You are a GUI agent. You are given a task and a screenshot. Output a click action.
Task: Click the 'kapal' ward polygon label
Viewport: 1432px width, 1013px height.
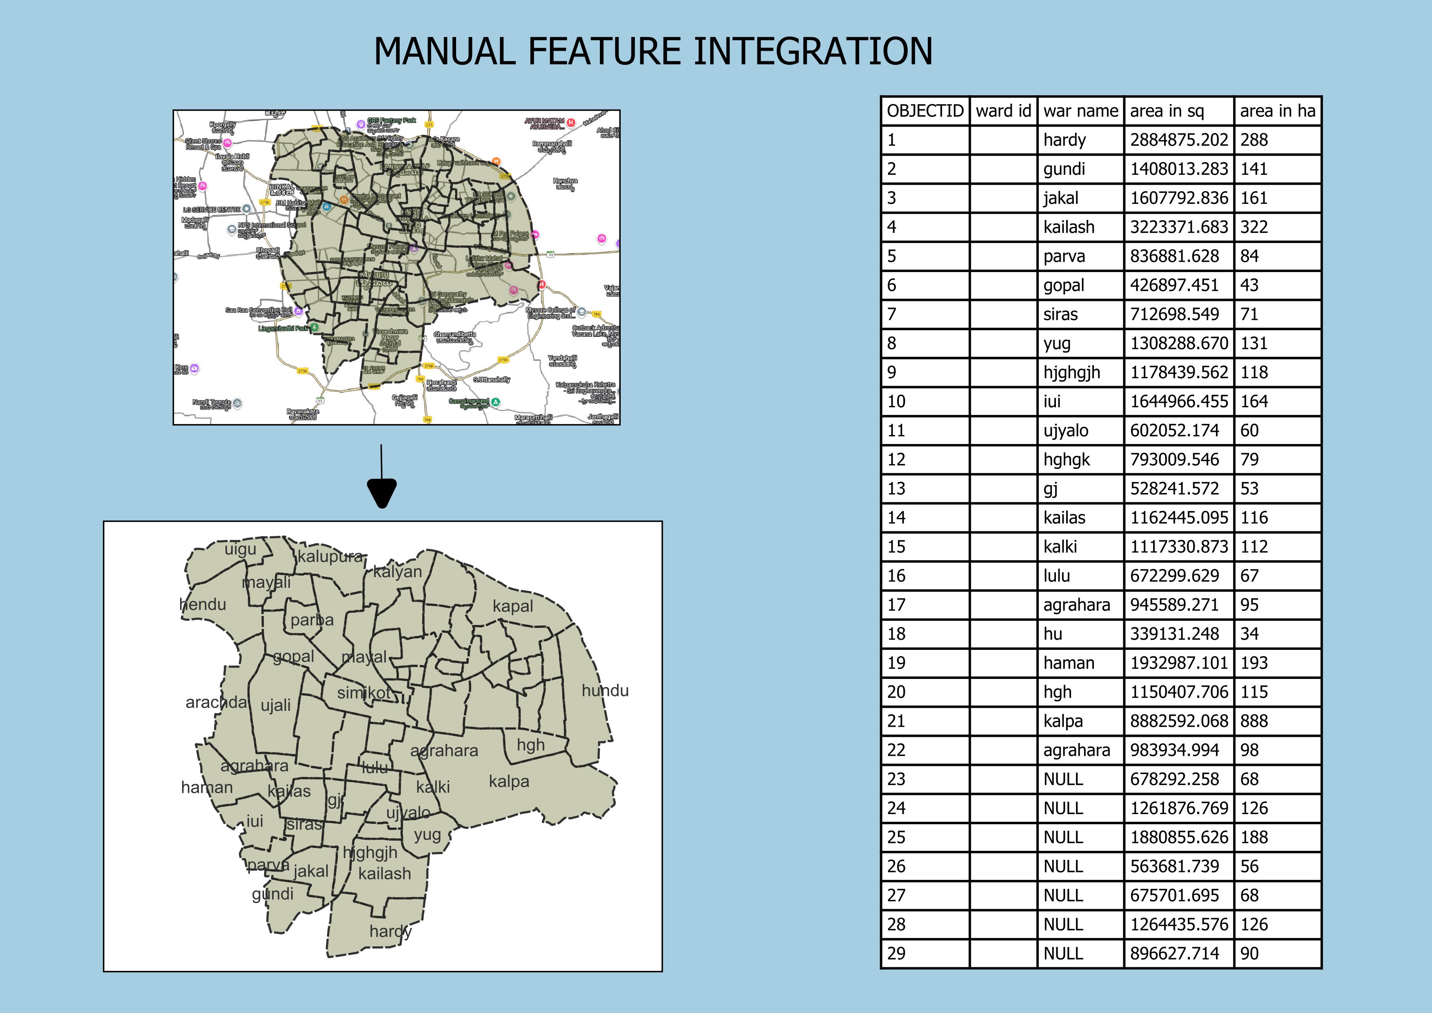[x=512, y=606]
